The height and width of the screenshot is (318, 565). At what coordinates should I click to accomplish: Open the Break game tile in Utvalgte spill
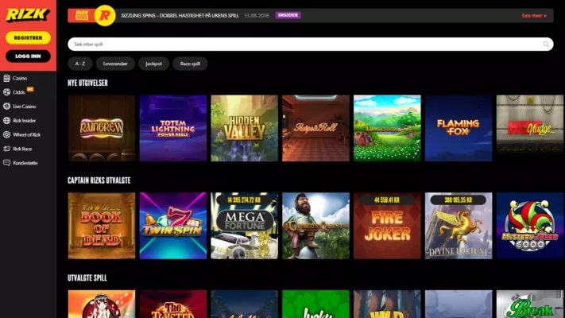(x=530, y=304)
